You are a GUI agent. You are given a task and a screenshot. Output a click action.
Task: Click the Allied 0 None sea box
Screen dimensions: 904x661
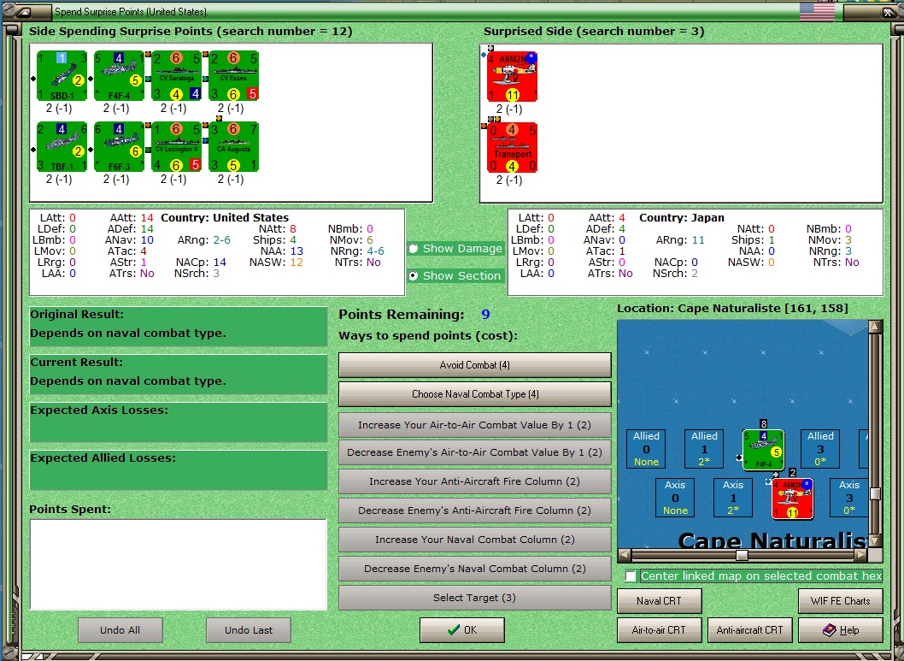pyautogui.click(x=646, y=449)
